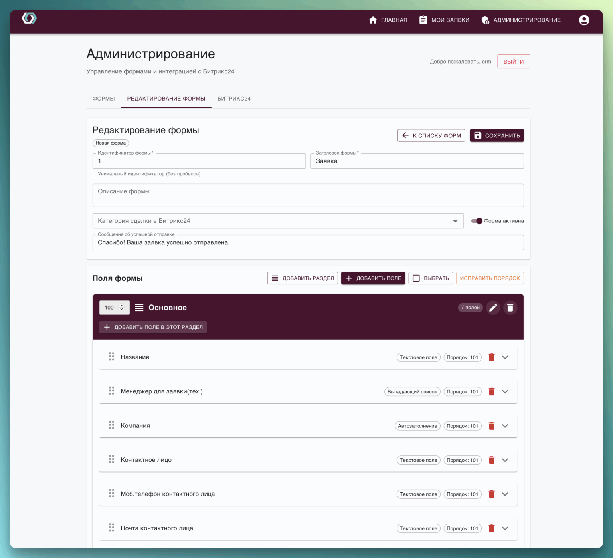This screenshot has height=558, width=613.
Task: Increment the section order 100 stepper
Action: tap(122, 306)
